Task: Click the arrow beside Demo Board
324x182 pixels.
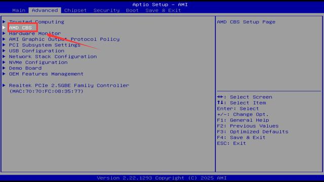Action: pyautogui.click(x=4, y=68)
